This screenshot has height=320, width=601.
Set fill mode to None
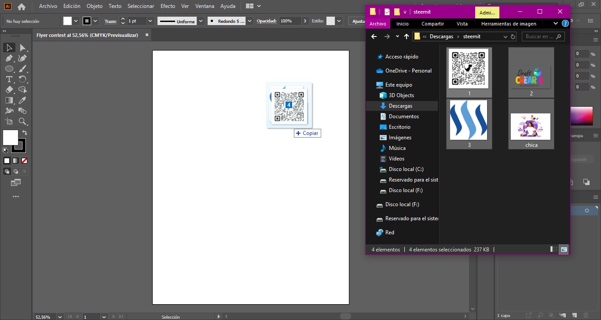pyautogui.click(x=25, y=160)
